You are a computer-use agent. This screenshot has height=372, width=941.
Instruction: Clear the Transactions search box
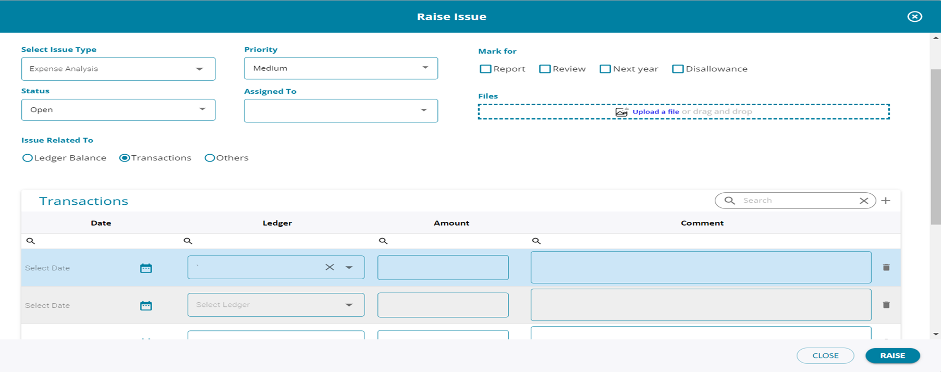coord(864,201)
